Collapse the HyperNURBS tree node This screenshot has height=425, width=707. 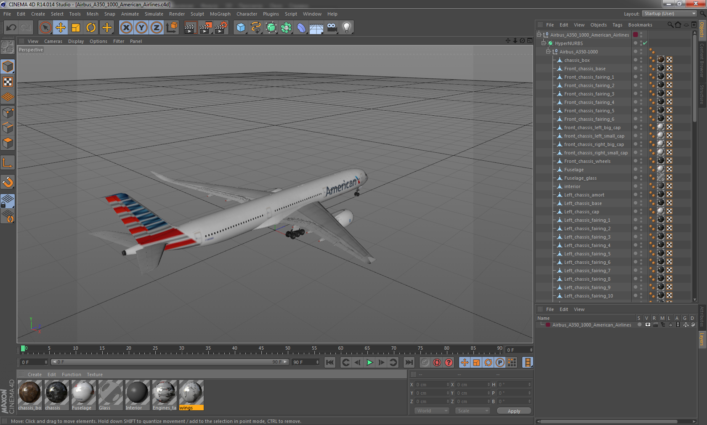544,43
